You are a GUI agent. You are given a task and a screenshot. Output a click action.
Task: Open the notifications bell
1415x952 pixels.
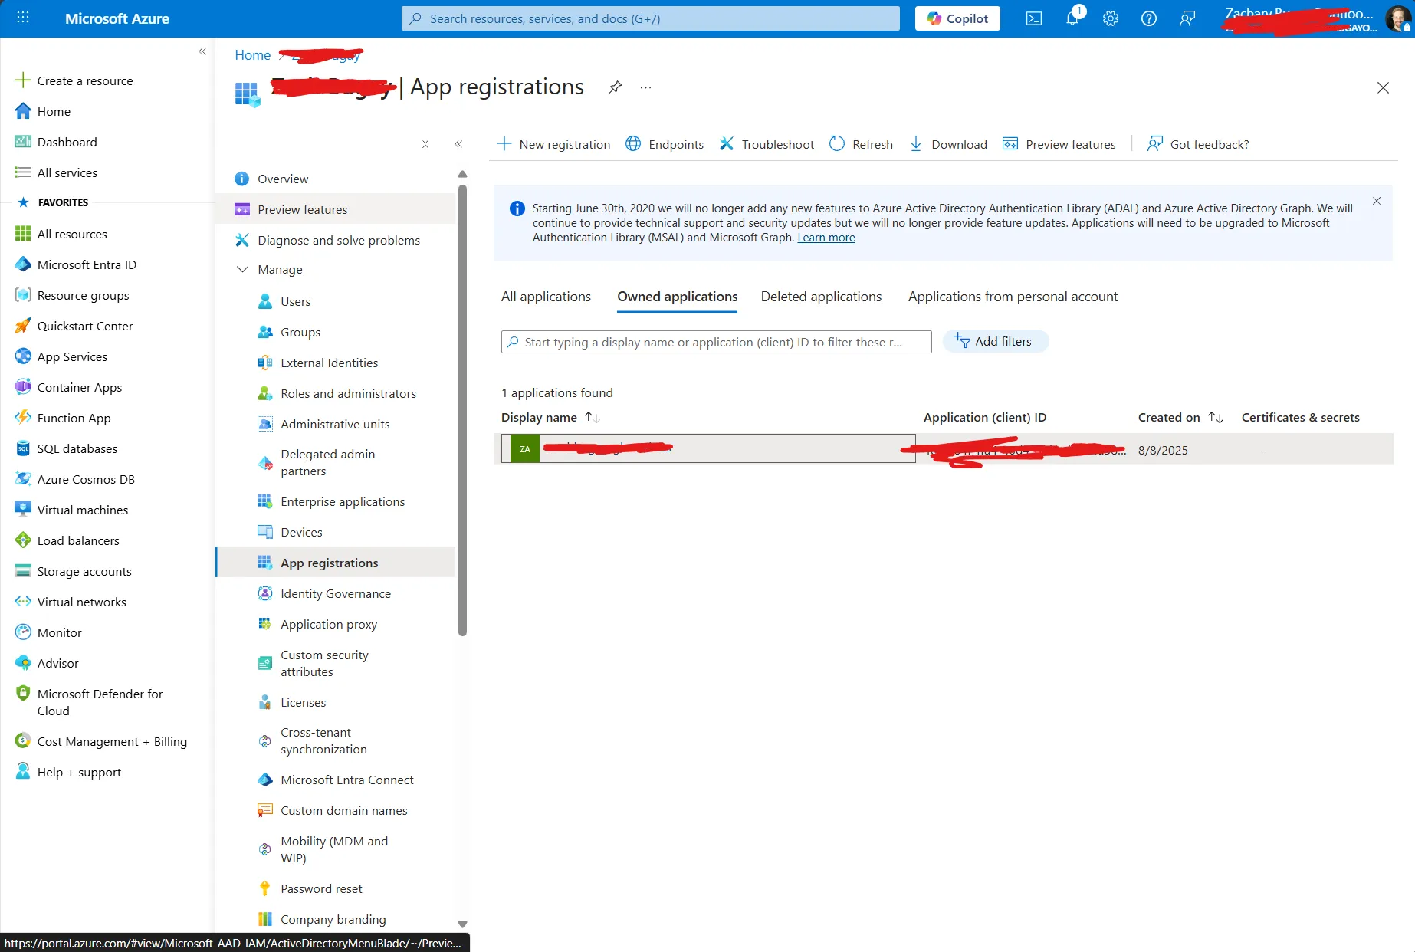1072,18
